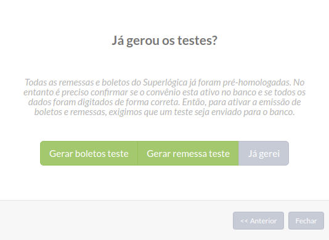The width and height of the screenshot is (329, 240).
Task: Start boleto test generation
Action: [x=89, y=153]
